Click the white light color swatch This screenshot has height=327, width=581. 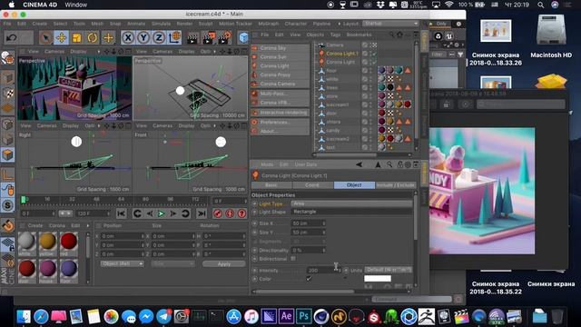[x=378, y=279]
